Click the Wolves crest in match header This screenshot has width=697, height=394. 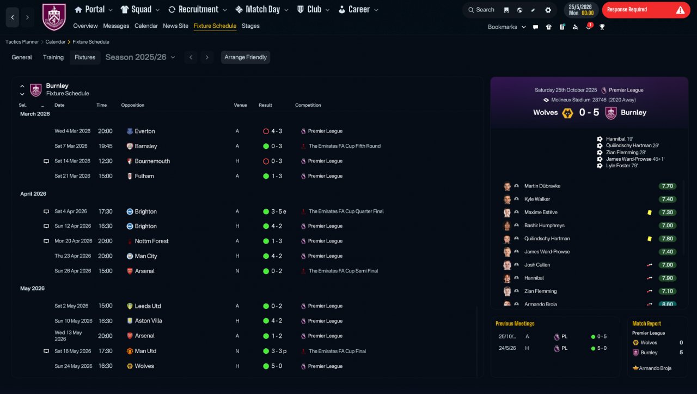(x=567, y=113)
